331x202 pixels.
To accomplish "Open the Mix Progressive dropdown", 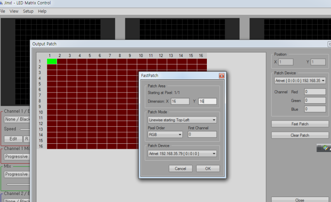I will point(17,174).
